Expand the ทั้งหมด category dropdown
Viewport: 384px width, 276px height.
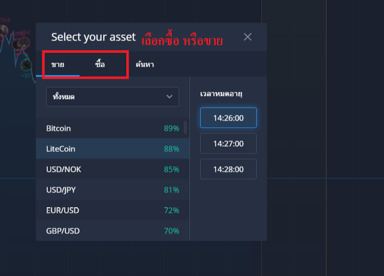coord(112,96)
